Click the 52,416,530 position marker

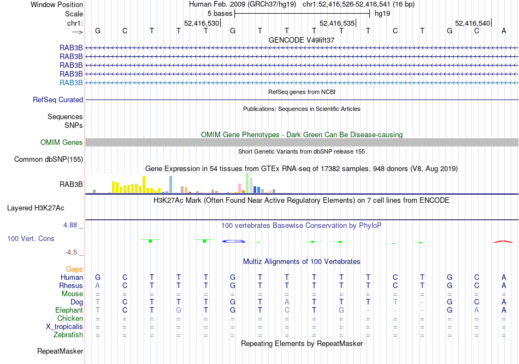(202, 23)
